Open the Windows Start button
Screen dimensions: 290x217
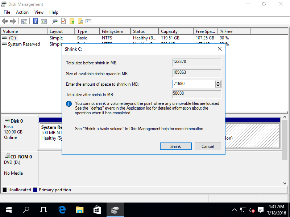pos(8,210)
